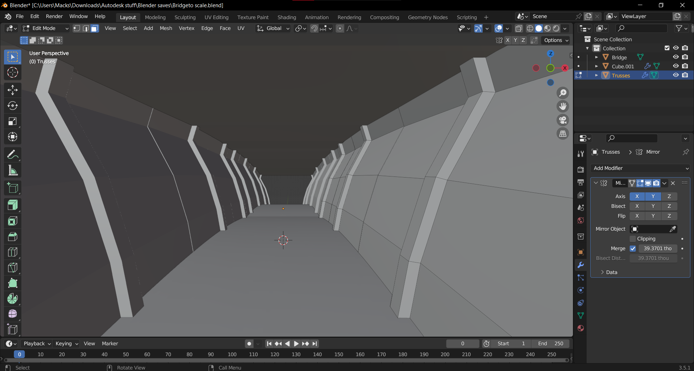Image resolution: width=694 pixels, height=371 pixels.
Task: Toggle the camera view gizmo
Action: coord(563,120)
